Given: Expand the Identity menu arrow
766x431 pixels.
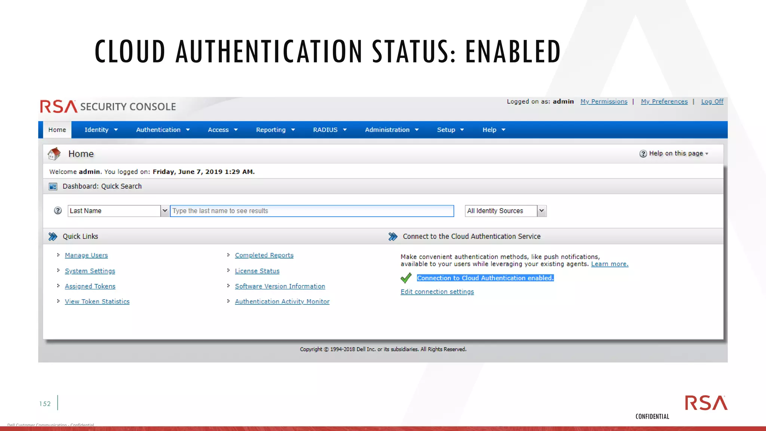Looking at the screenshot, I should (x=116, y=130).
